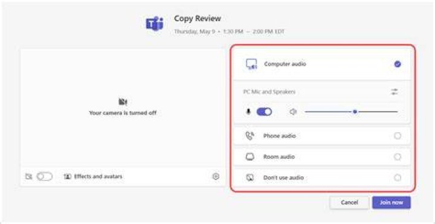Turn on the camera toggle
435x224 pixels.
(x=45, y=176)
